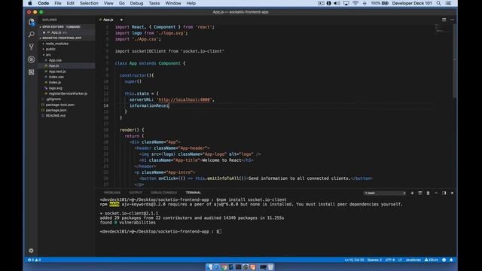Open README.md in the file tree
The height and width of the screenshot is (271, 482).
click(55, 115)
